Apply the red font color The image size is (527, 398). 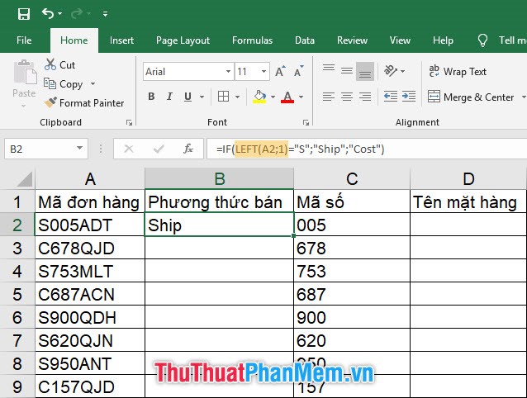(287, 97)
